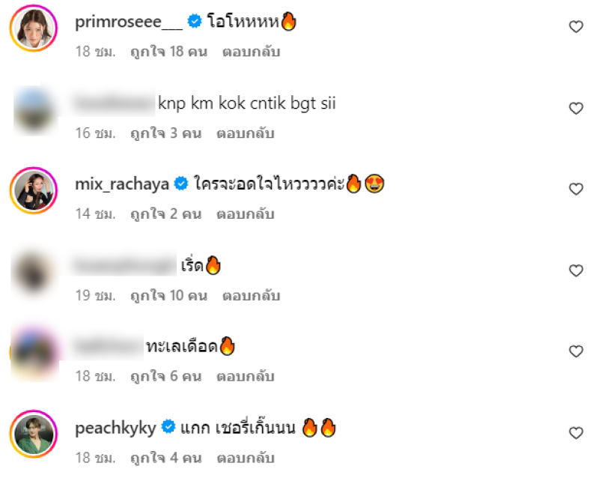Viewport: 599px width, 487px height.
Task: Click the verified badge next to mix_rachaya
Action: (181, 184)
